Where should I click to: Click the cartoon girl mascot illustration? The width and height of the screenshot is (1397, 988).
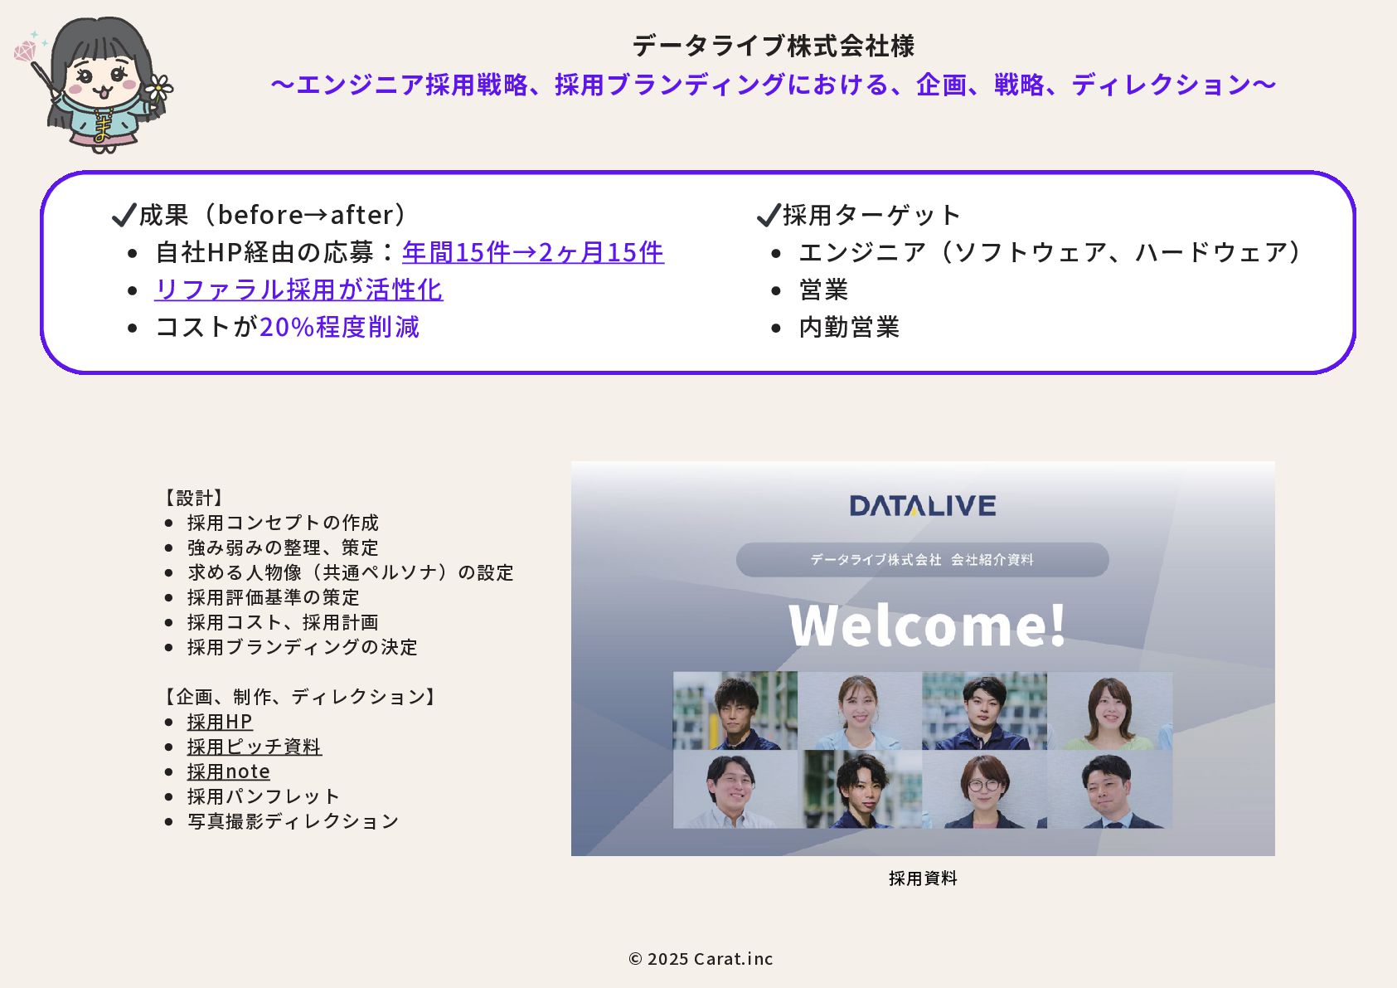click(x=94, y=84)
